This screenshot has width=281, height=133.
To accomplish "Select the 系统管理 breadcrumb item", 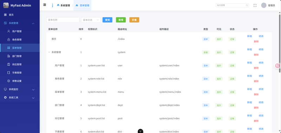I will (64, 5).
